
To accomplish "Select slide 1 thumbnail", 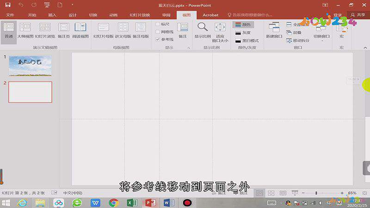I will (x=30, y=66).
